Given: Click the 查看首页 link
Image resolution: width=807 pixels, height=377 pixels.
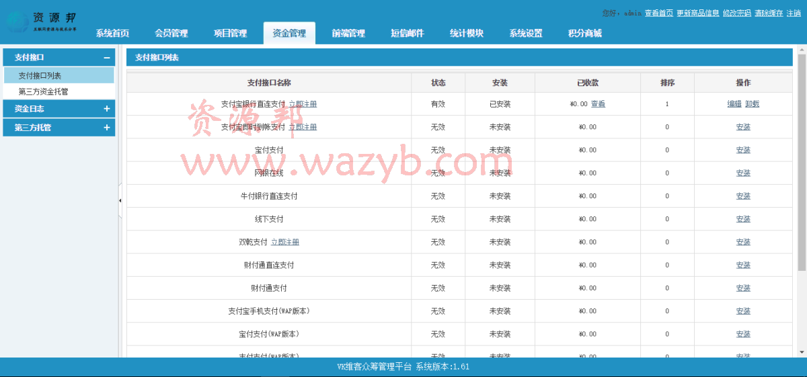Looking at the screenshot, I should coord(659,13).
